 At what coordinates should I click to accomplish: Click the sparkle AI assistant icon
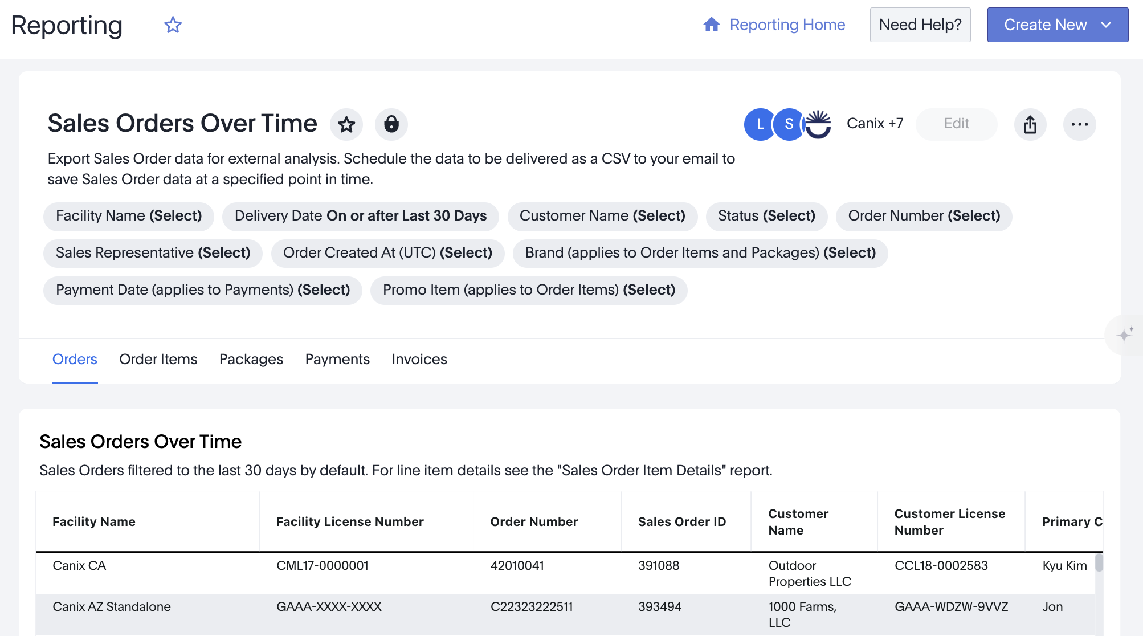[1125, 335]
